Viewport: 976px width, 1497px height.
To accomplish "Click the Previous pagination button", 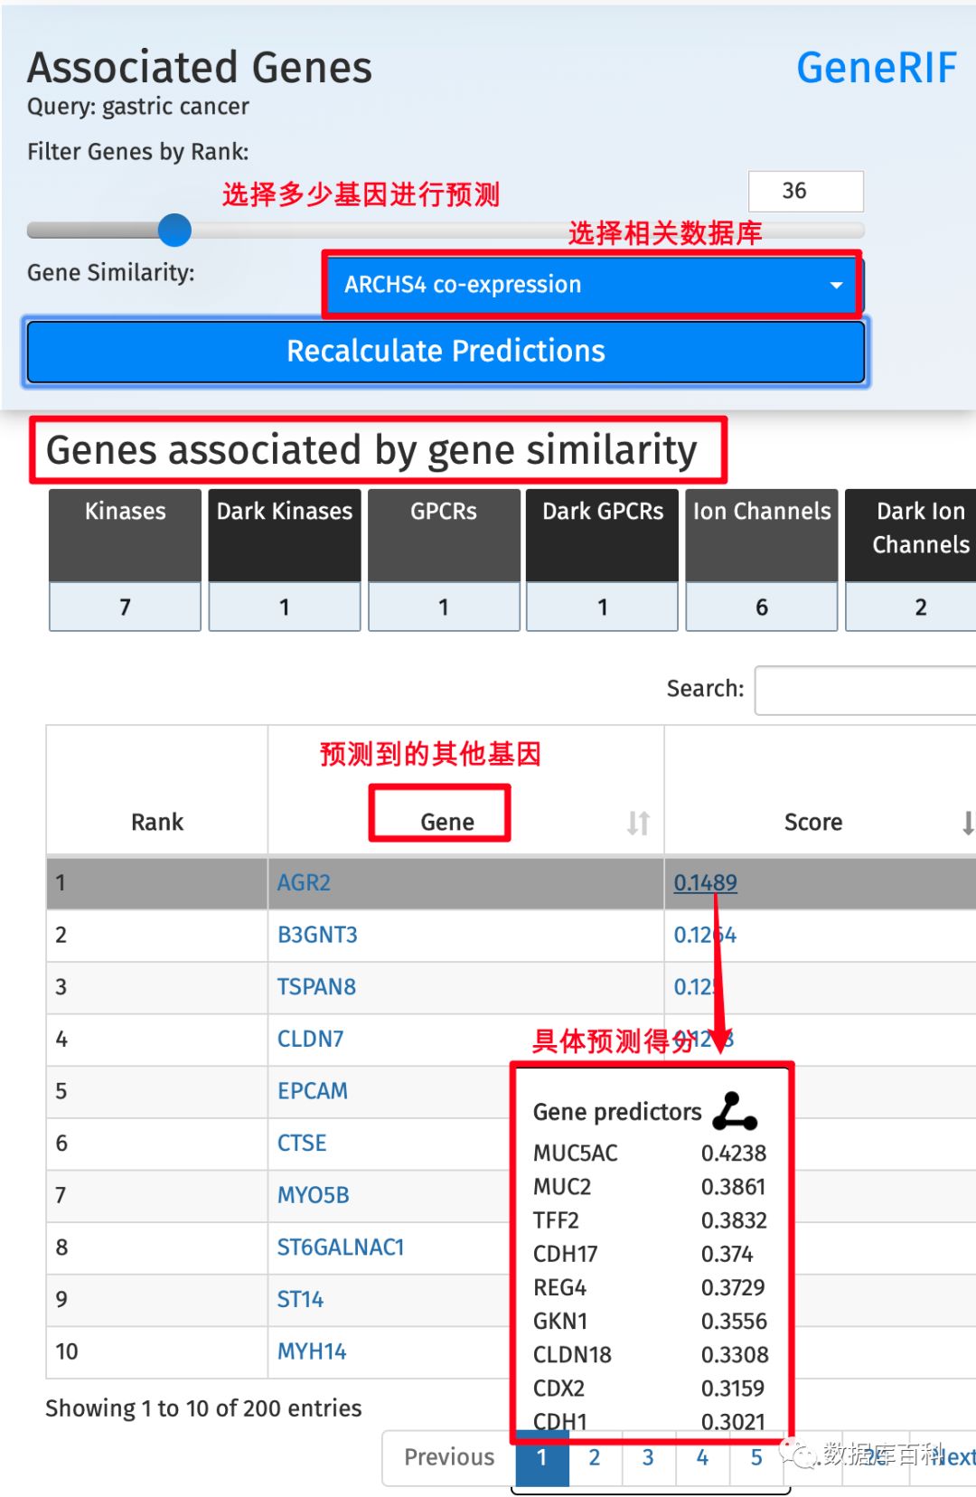I will click(449, 1457).
